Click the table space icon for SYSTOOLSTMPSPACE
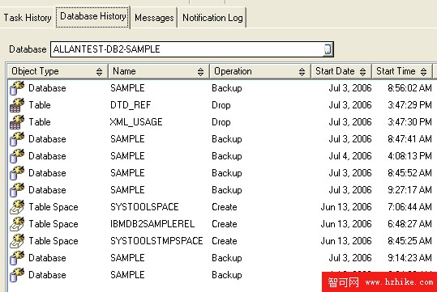 (x=17, y=240)
